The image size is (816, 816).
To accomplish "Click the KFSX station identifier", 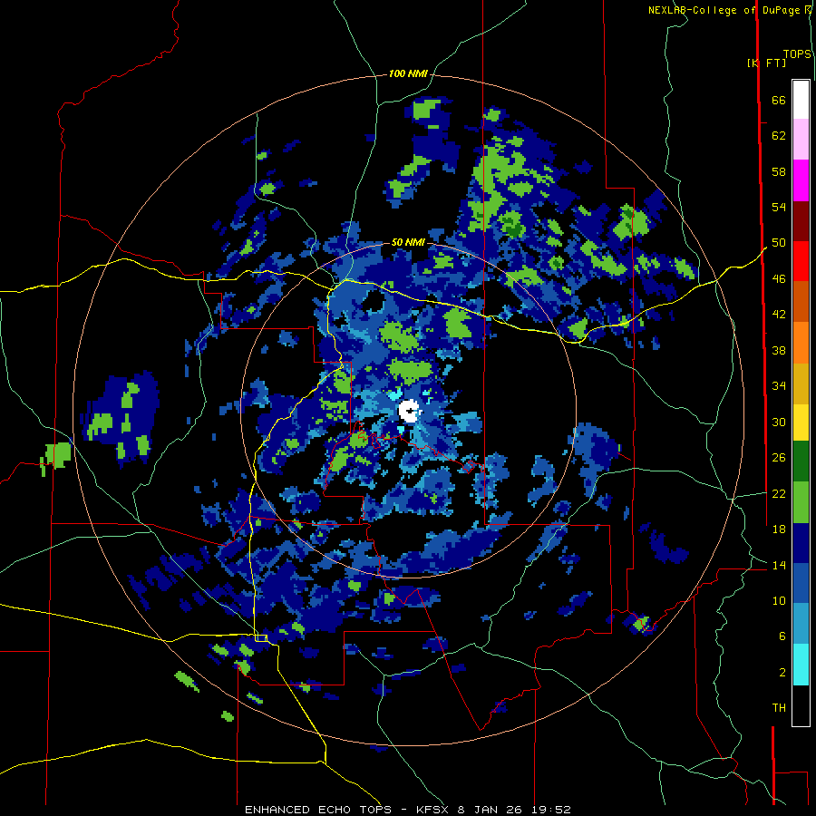I will 434,810.
